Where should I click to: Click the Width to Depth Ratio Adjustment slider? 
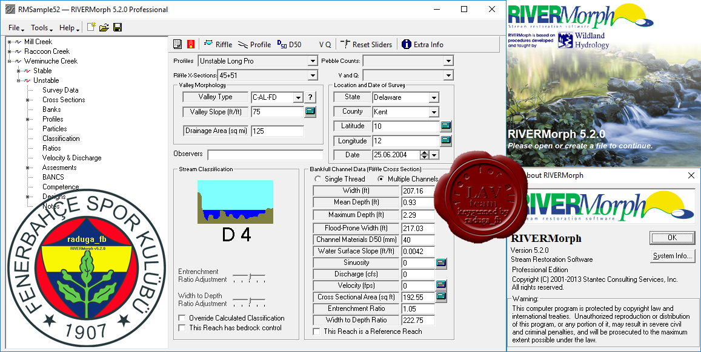(249, 301)
